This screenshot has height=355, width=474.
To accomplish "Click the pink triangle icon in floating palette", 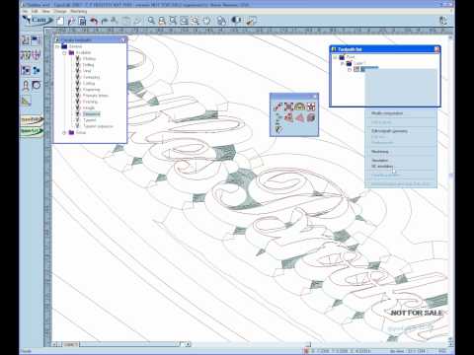I will [x=299, y=117].
